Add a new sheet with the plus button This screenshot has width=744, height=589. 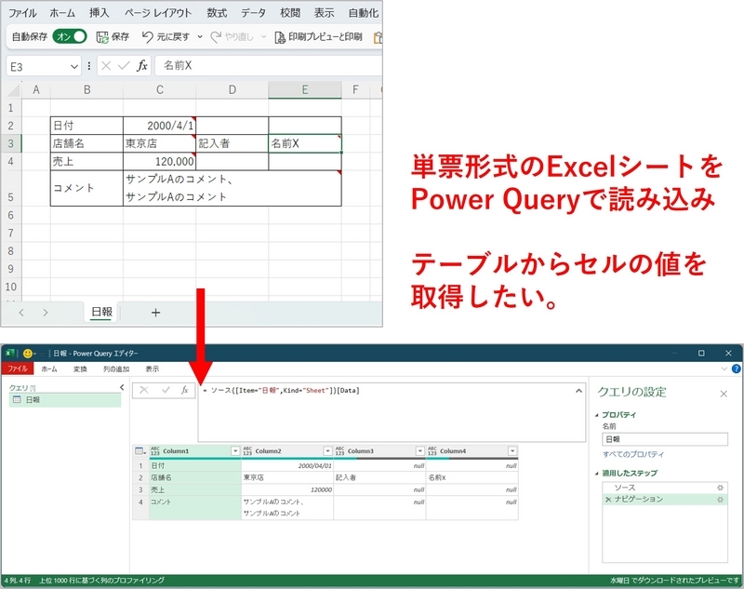coord(155,313)
